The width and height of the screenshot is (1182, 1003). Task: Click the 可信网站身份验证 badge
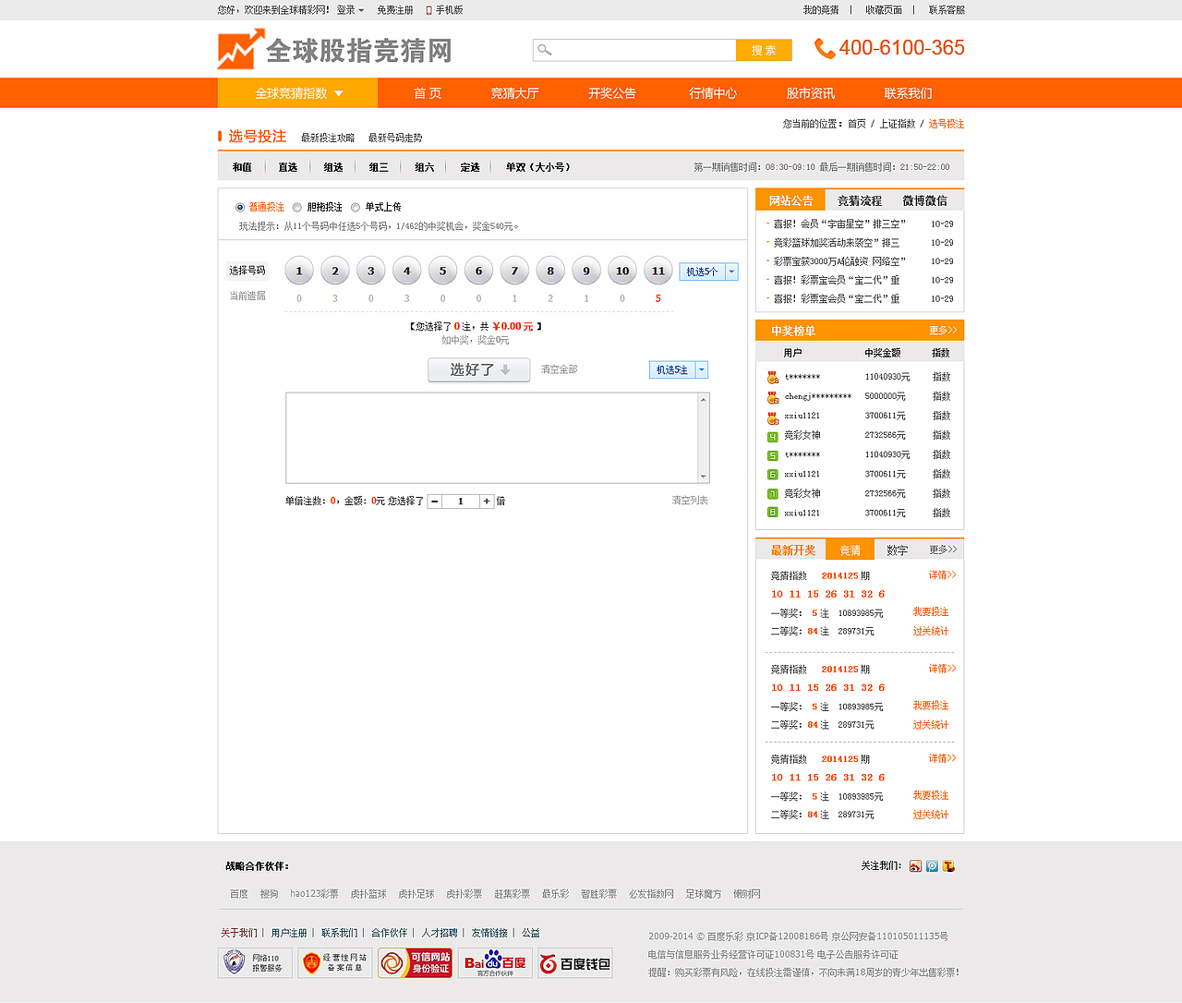[x=416, y=963]
